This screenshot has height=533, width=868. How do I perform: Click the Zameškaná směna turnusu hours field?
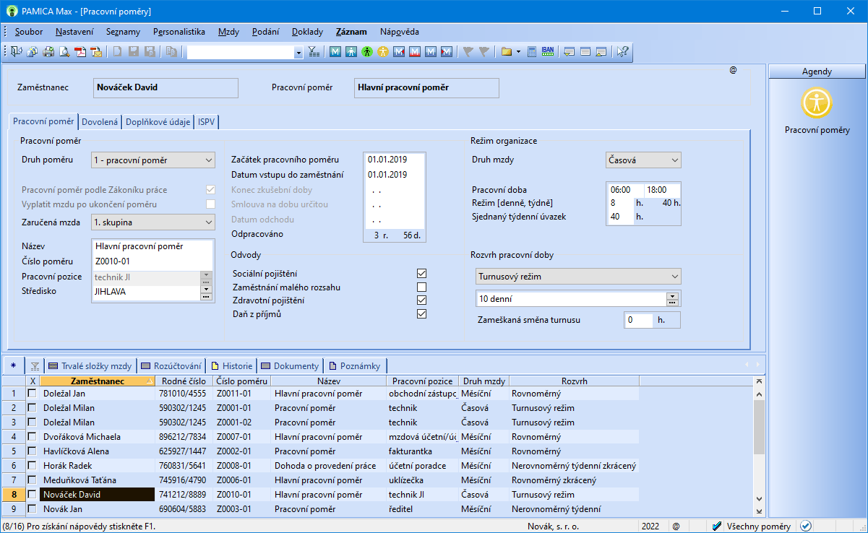pos(638,320)
